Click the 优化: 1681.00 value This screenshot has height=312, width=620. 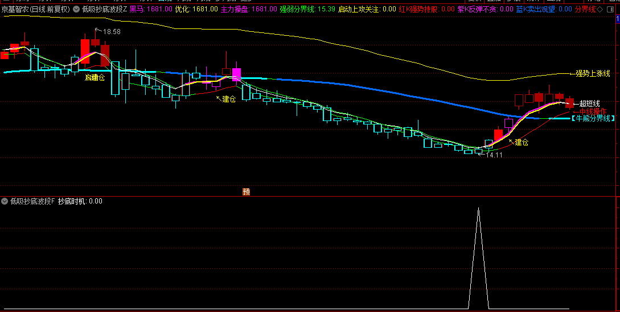tap(196, 9)
